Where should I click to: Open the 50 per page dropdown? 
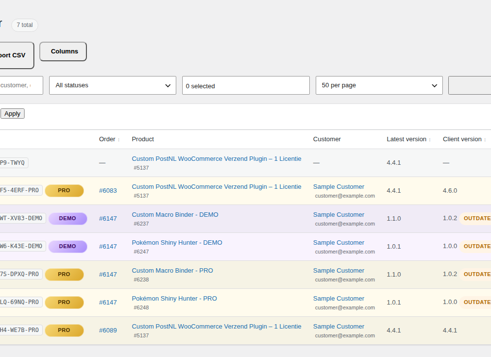[379, 85]
